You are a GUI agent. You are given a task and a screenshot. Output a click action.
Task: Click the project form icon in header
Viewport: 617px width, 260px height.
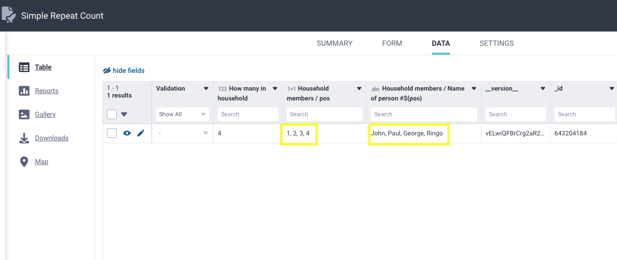pos(9,15)
